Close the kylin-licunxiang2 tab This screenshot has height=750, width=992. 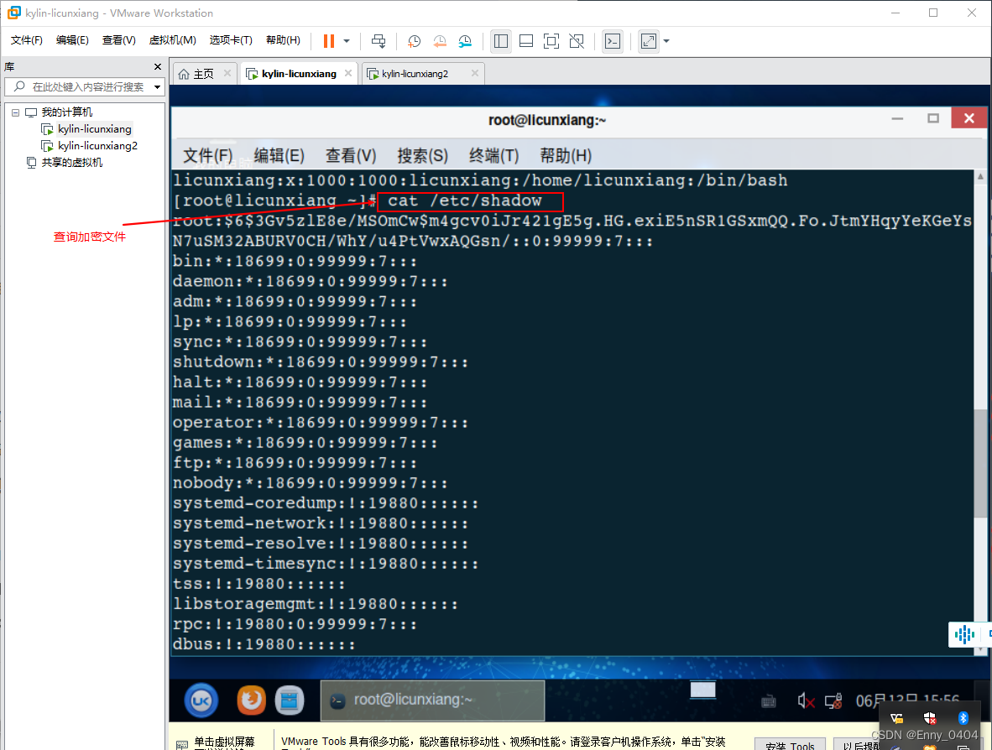(474, 73)
